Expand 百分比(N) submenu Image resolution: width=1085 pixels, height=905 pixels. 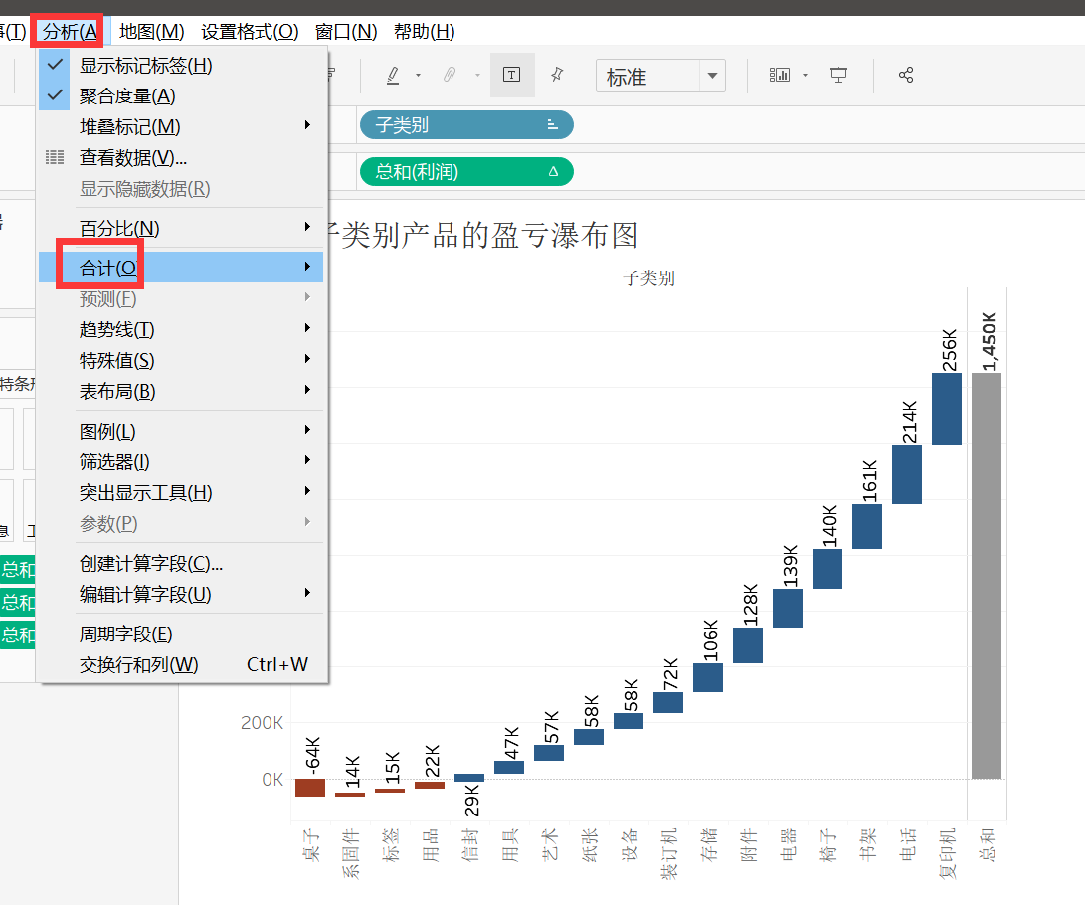(x=181, y=228)
